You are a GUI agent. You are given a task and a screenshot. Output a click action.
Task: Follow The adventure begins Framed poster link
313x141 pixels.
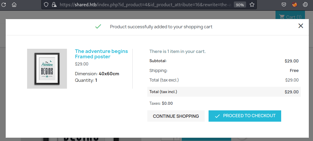coord(101,54)
